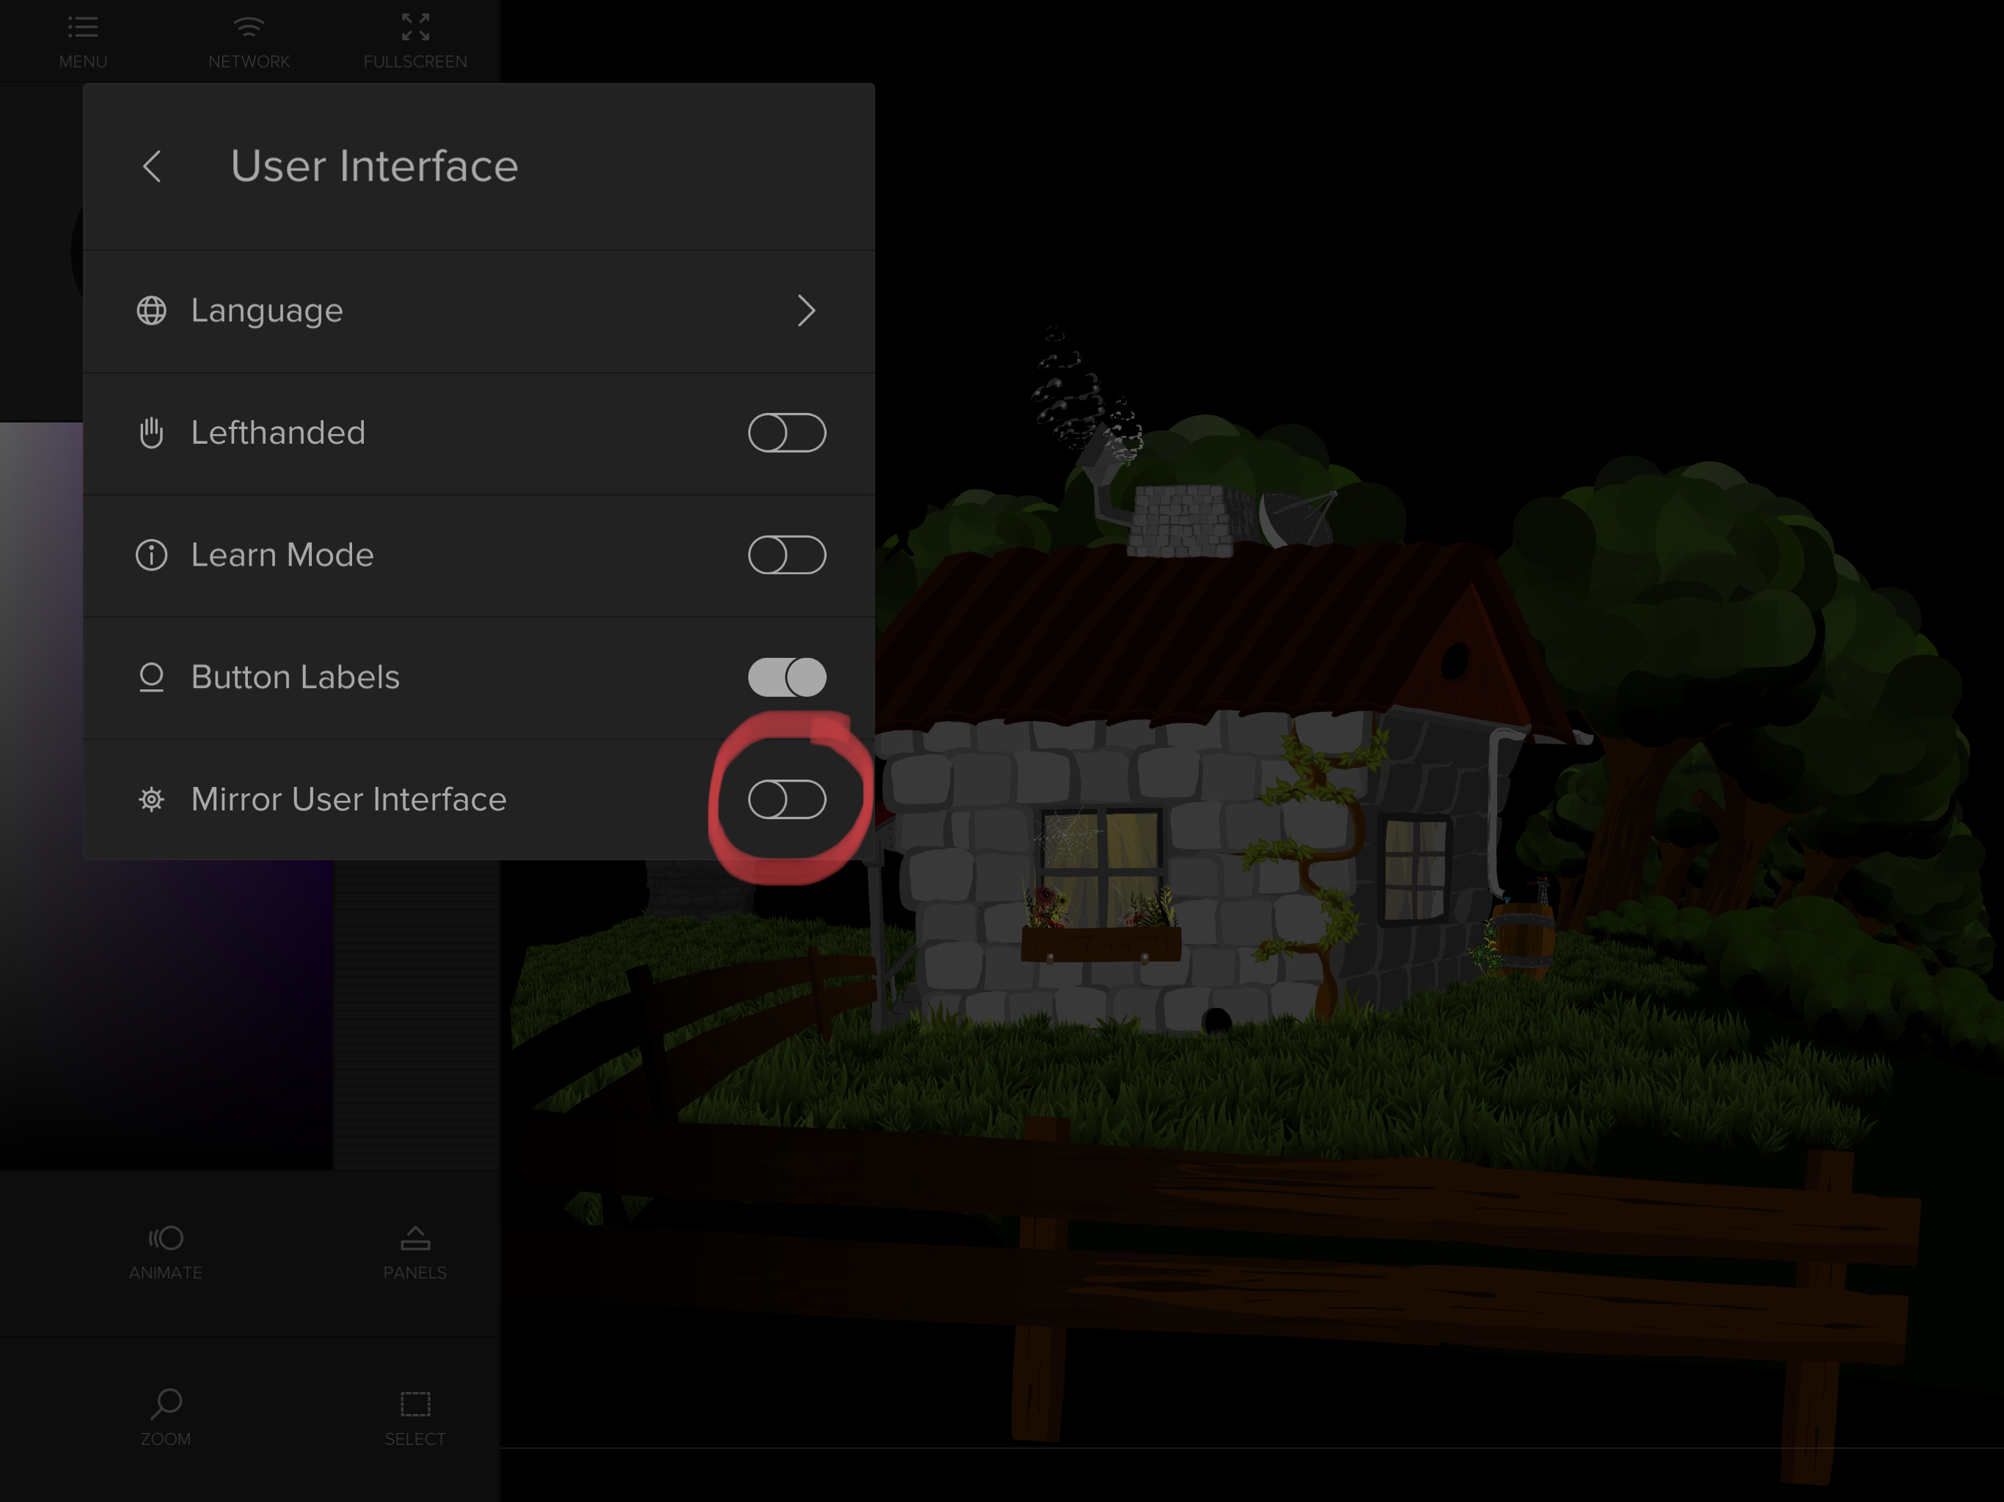Open the Language settings row
Screen dimensions: 2004x1502
[x=478, y=311]
